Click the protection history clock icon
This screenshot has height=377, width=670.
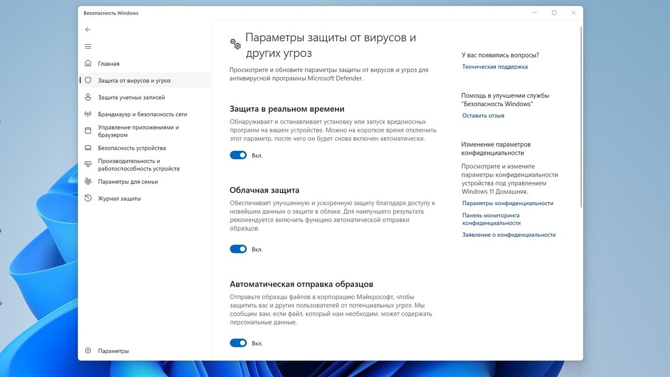tap(88, 198)
